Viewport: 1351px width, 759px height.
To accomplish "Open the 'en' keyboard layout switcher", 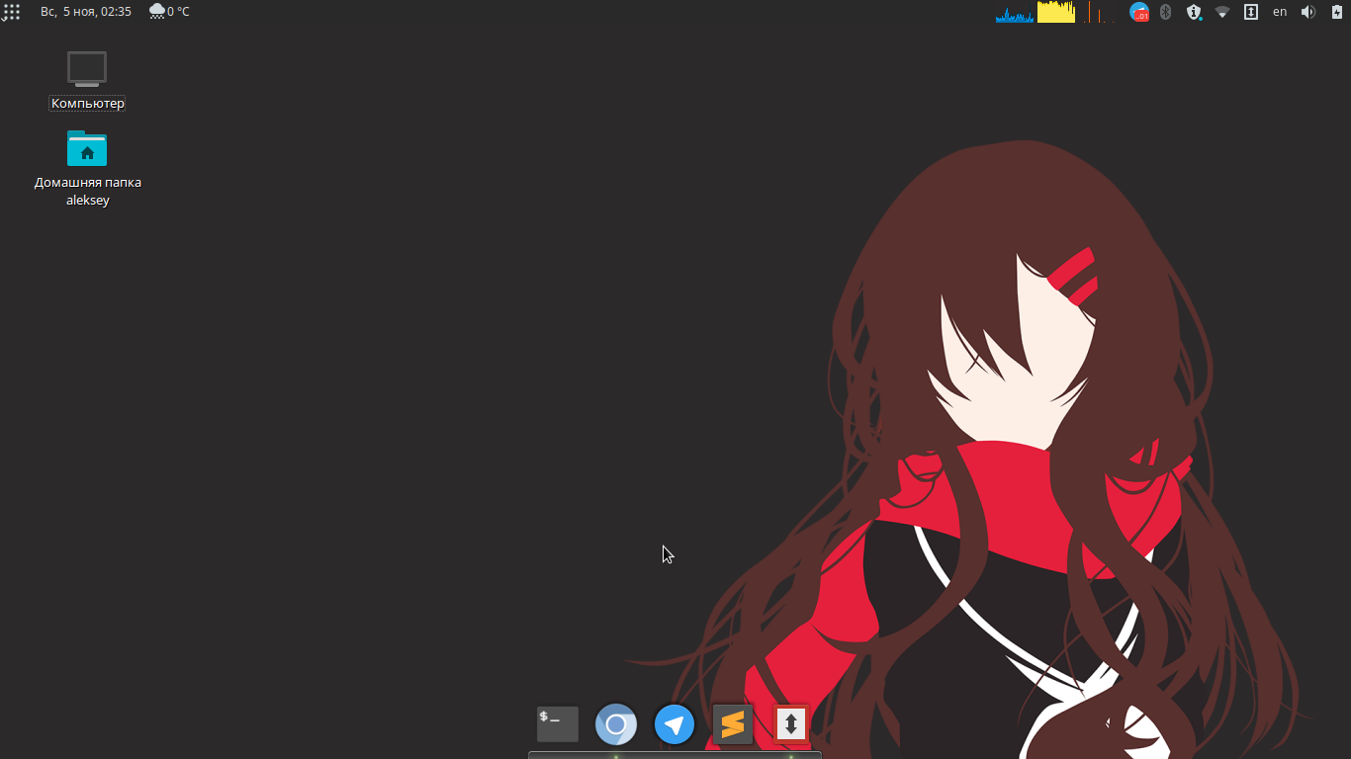I will 1280,12.
